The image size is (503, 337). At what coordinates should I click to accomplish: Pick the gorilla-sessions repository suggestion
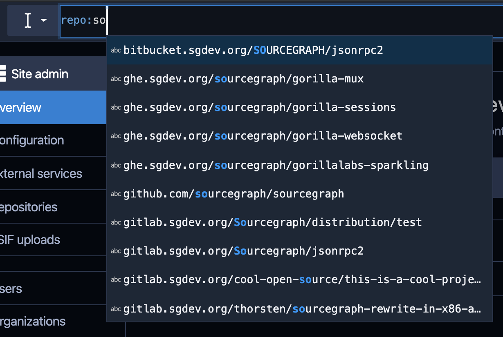pos(300,107)
